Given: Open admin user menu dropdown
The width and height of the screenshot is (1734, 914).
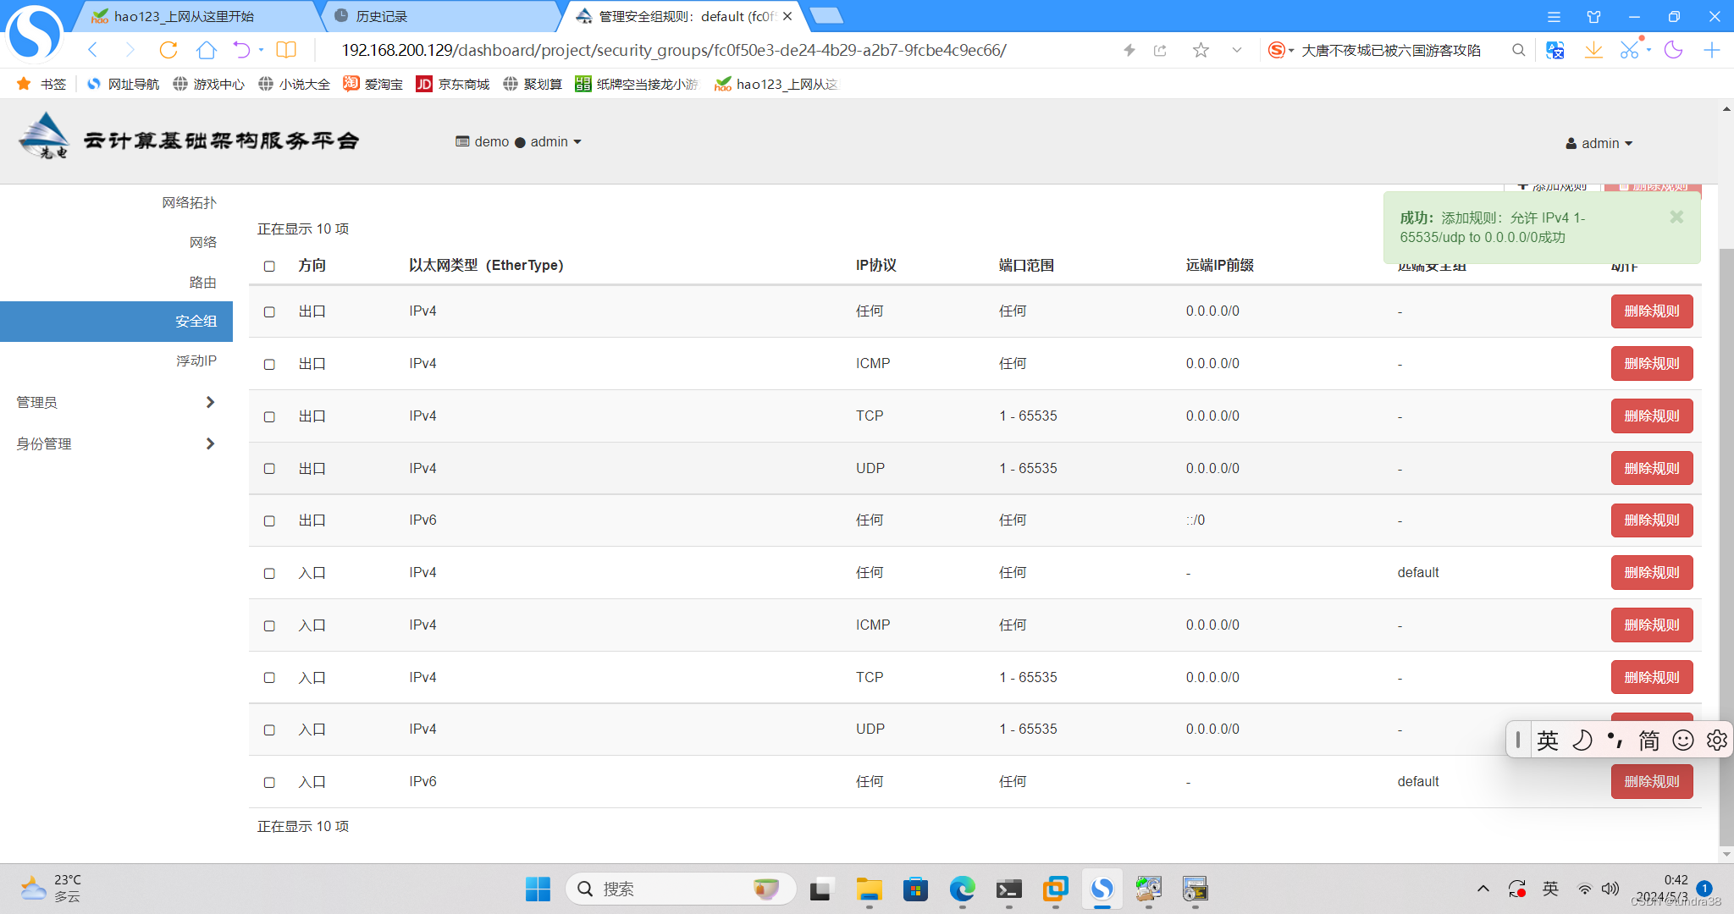Looking at the screenshot, I should coord(1599,143).
